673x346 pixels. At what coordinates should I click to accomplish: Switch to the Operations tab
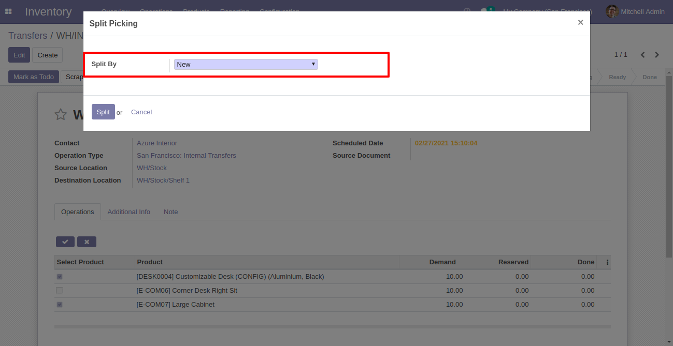pyautogui.click(x=78, y=212)
